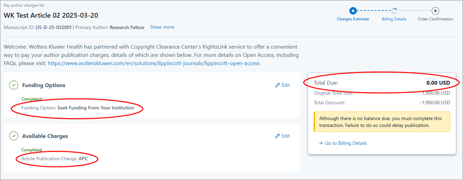Open the Lippincott open access URL link
463x180 pixels.
[x=154, y=63]
